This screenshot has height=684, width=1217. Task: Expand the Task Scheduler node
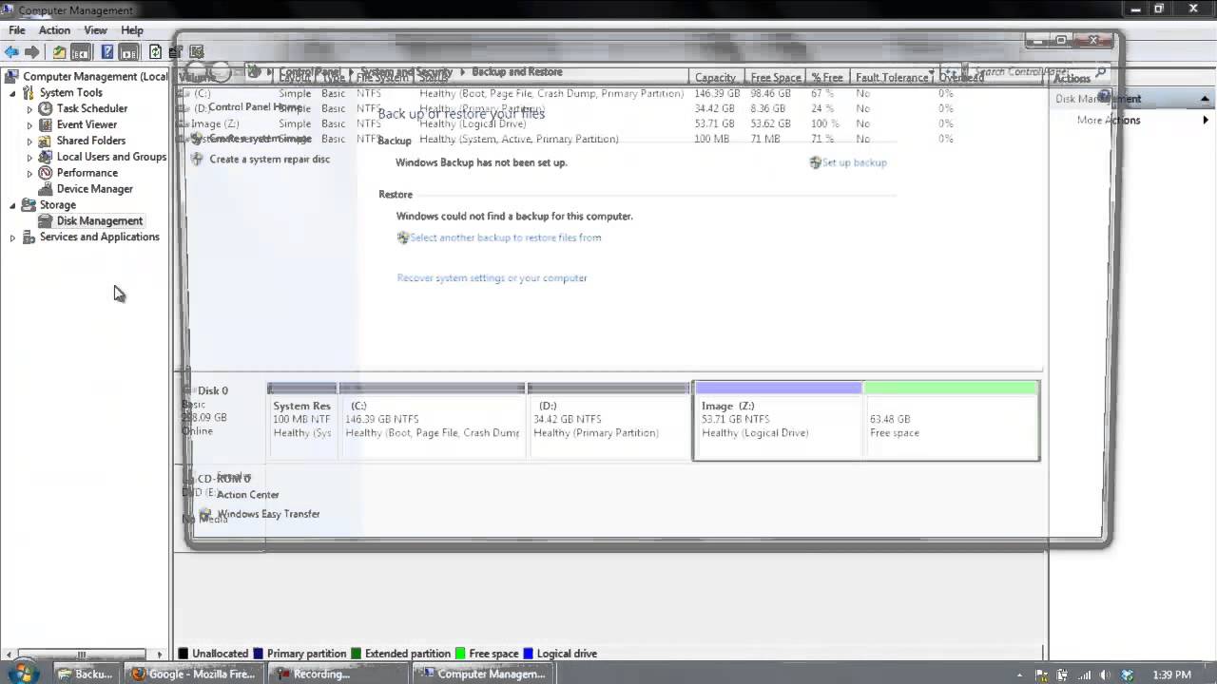pyautogui.click(x=29, y=109)
